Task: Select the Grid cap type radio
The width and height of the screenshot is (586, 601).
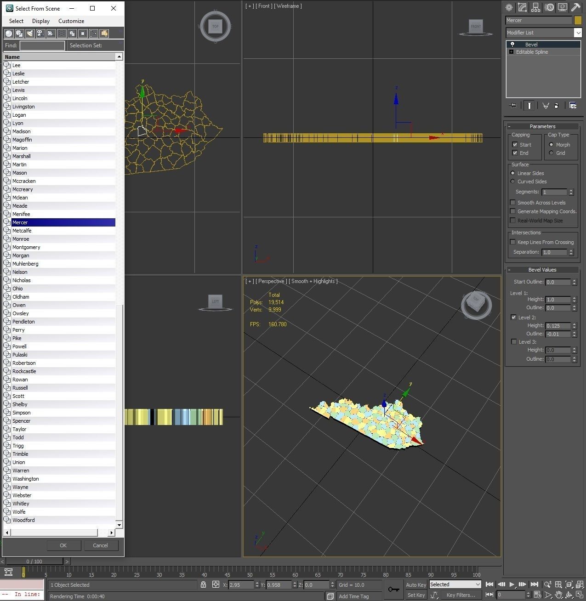Action: (551, 153)
